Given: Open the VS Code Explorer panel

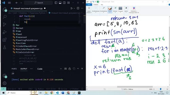Looking at the screenshot, I should tap(5, 9).
